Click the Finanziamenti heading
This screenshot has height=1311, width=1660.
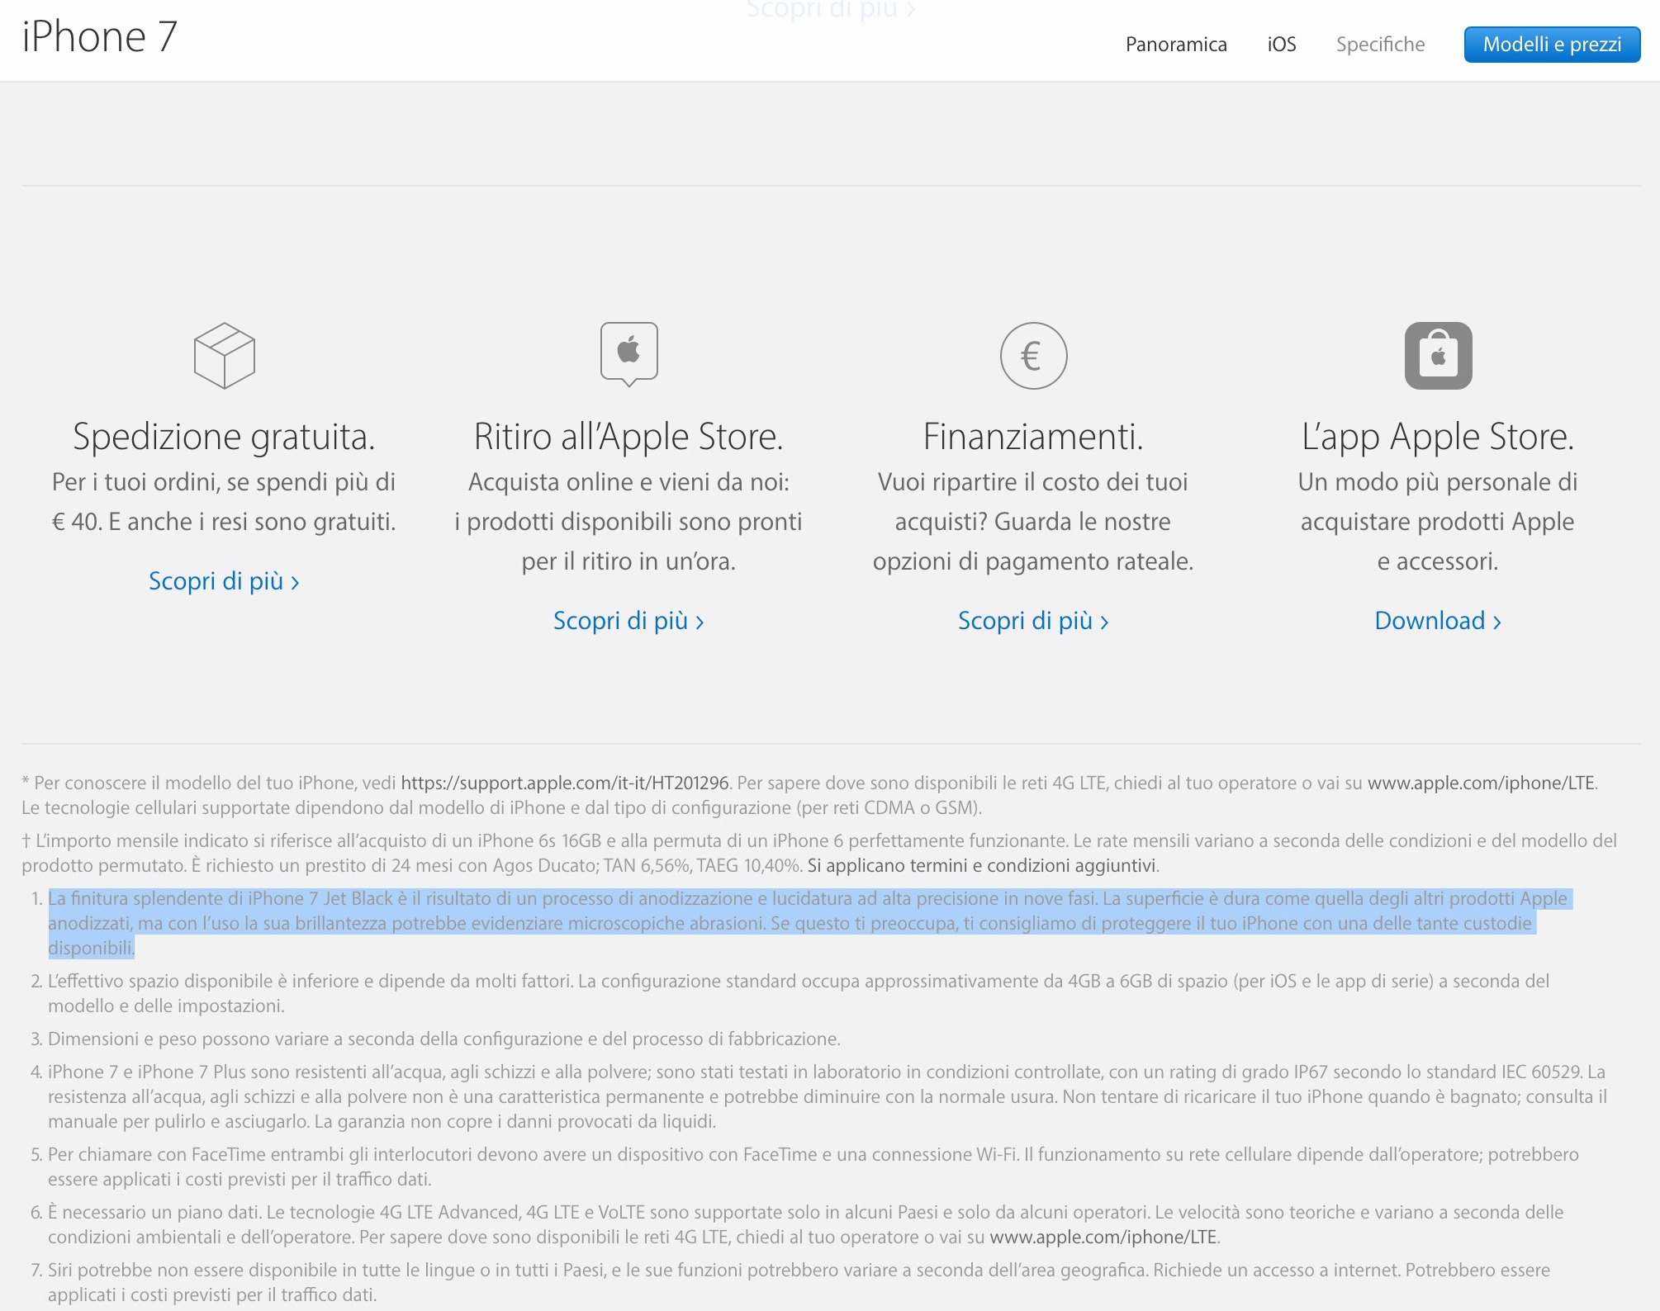coord(1033,437)
